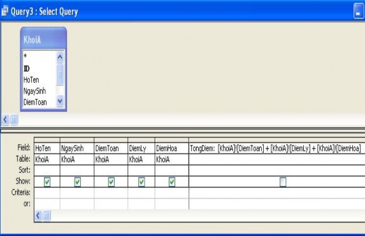Viewport: 365px width, 236px height.
Task: Click 'or' cell for HoTen column
Action: click(x=47, y=204)
